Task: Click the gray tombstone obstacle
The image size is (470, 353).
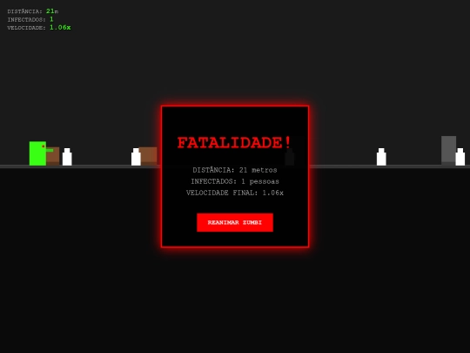Action: (x=448, y=151)
